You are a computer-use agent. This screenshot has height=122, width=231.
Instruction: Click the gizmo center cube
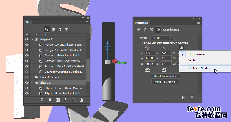tap(107, 62)
